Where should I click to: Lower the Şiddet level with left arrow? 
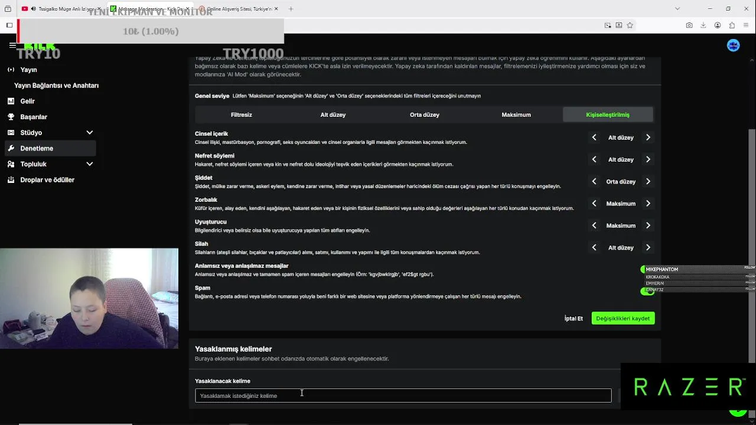tap(594, 182)
